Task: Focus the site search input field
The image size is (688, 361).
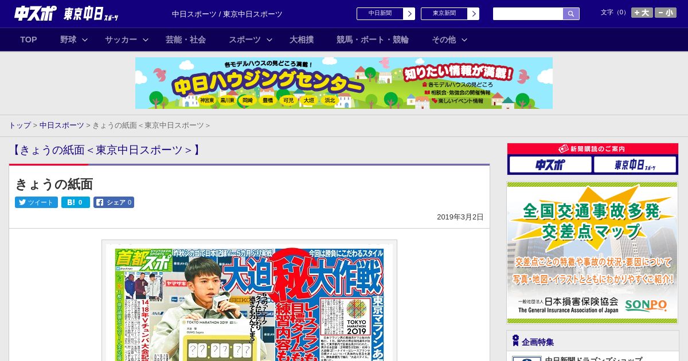Action: point(528,14)
